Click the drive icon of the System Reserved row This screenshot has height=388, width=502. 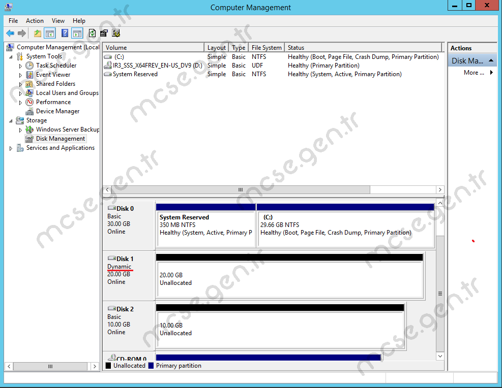[x=108, y=74]
